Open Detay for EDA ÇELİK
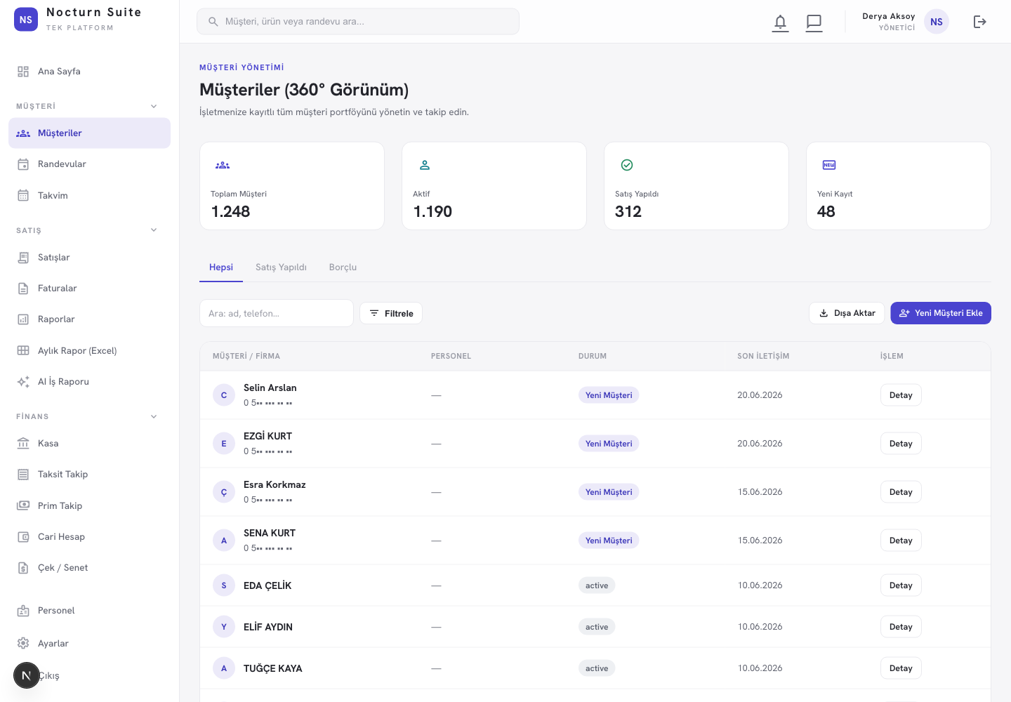Viewport: 1011px width, 702px height. pos(901,585)
